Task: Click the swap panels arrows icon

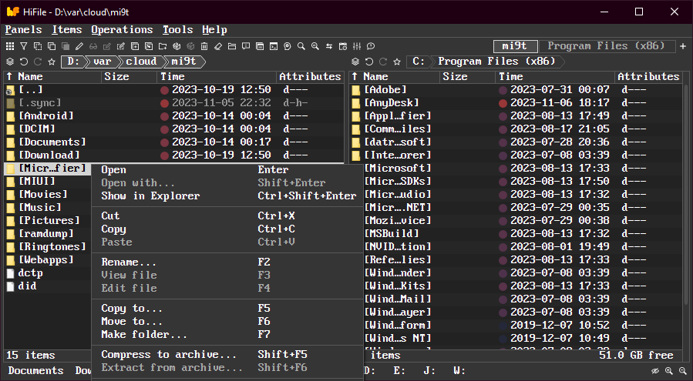Action: tap(329, 46)
